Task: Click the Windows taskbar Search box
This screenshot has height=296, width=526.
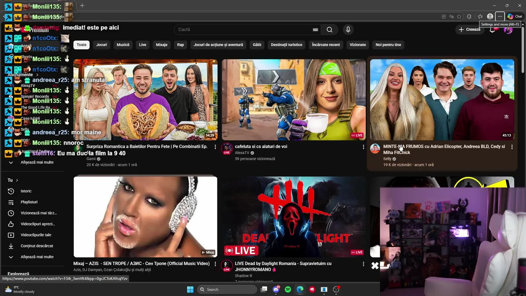Action: [x=226, y=289]
